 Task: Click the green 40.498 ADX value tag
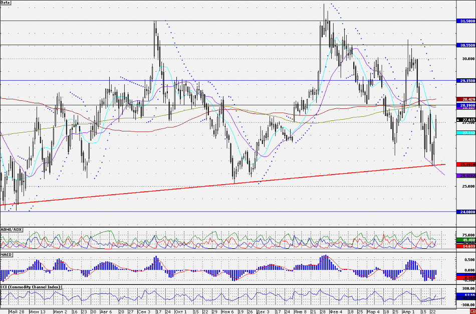465,240
